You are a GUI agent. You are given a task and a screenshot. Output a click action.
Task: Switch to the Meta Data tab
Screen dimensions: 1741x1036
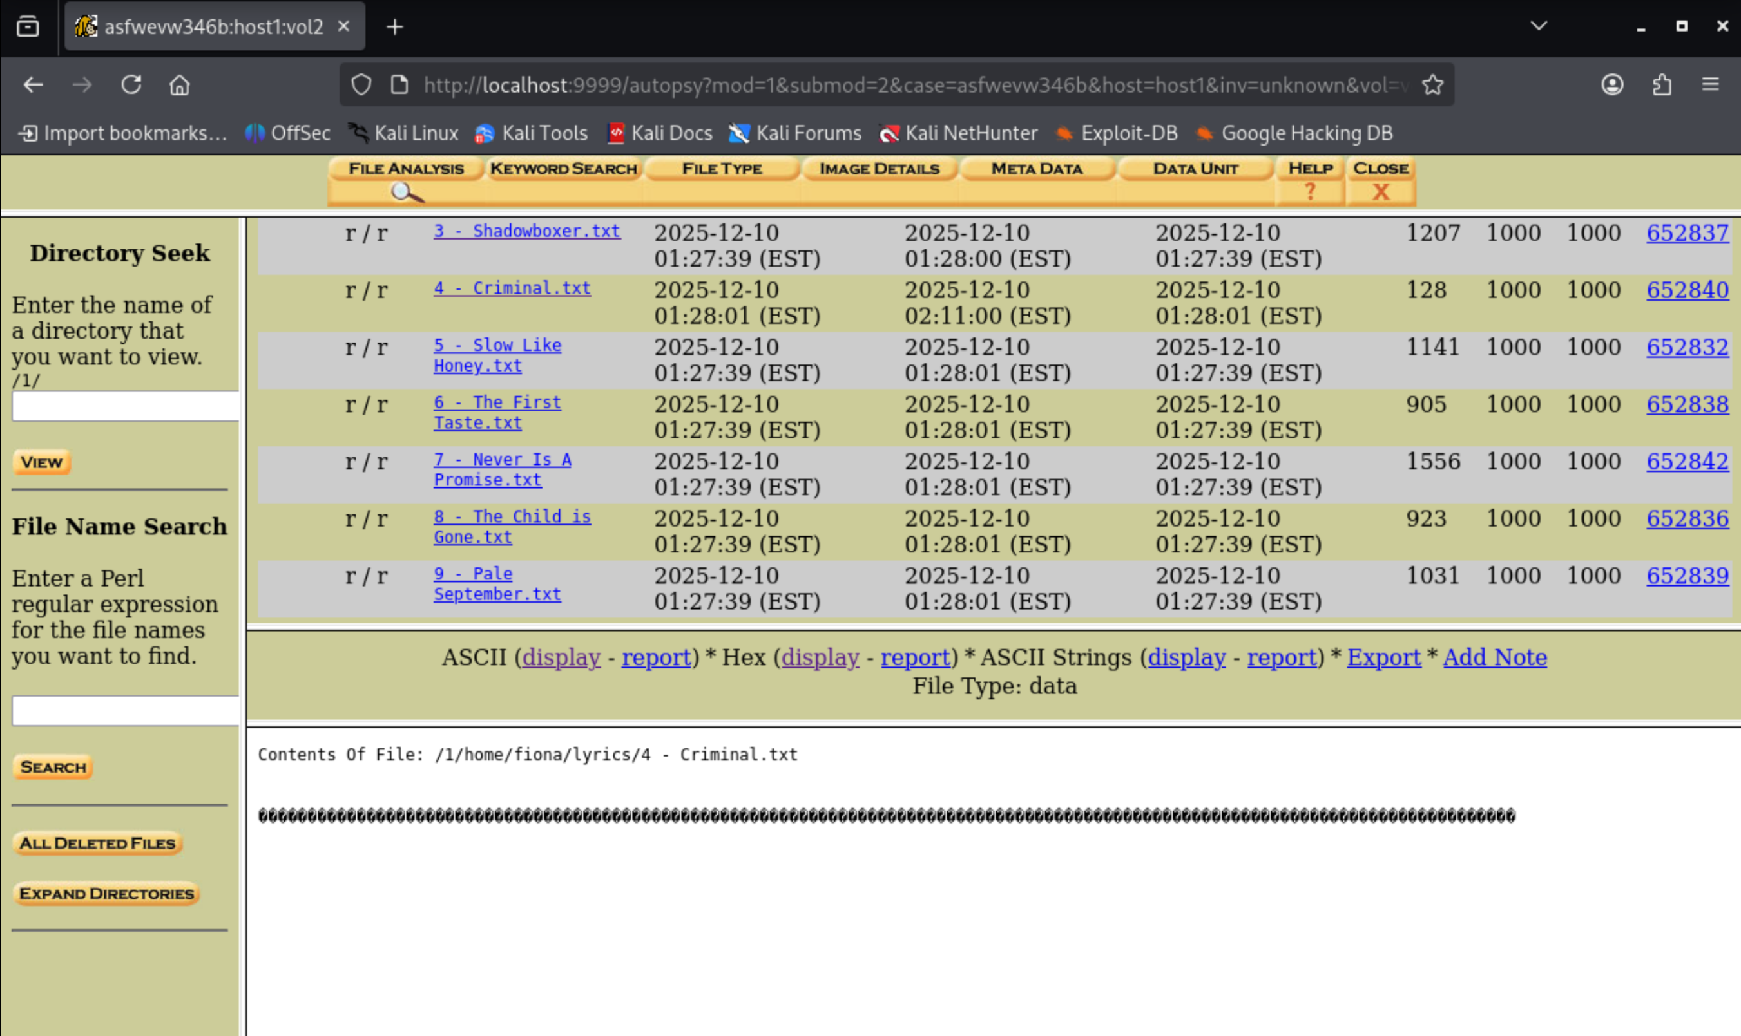(x=1037, y=168)
